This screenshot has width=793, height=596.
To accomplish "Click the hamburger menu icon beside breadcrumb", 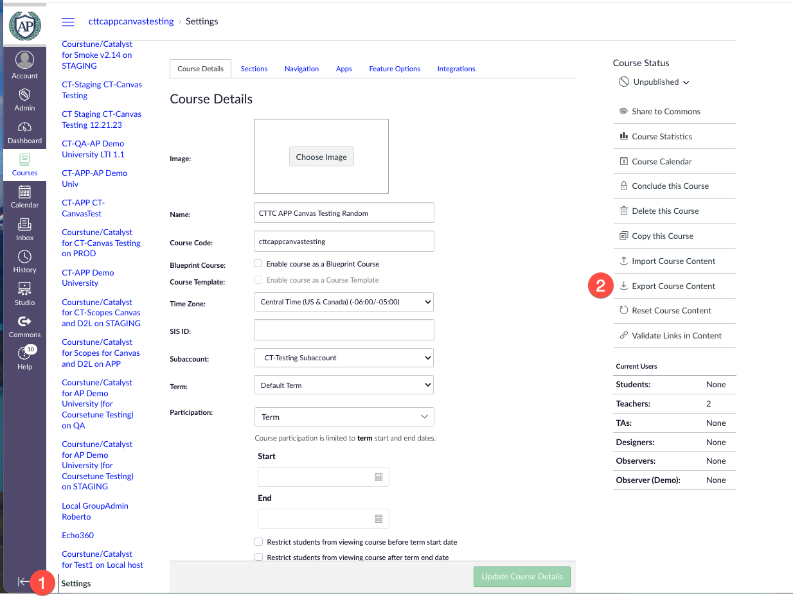I will coord(67,22).
